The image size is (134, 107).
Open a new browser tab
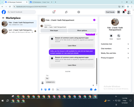55,2
